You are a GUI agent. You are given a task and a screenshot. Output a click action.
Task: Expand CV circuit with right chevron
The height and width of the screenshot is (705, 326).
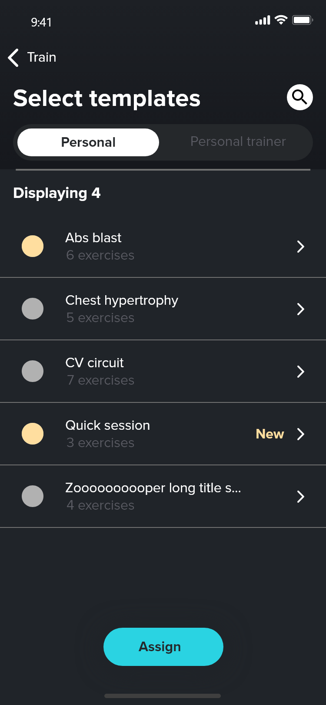(x=300, y=372)
